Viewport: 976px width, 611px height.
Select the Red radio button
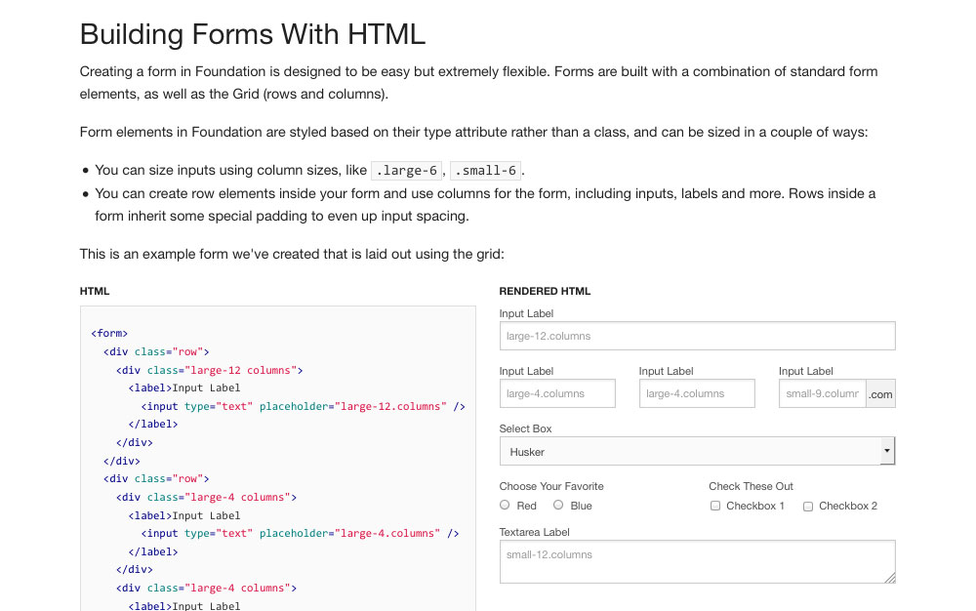[x=505, y=506]
